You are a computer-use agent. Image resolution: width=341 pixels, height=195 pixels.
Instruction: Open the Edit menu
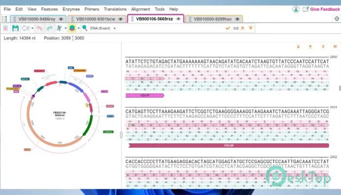tap(19, 9)
